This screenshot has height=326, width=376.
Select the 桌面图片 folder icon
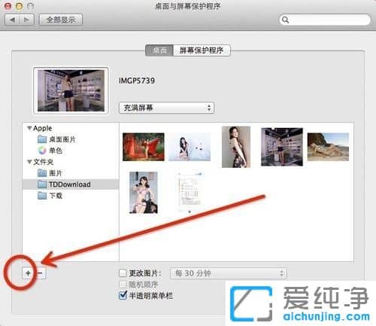(42, 139)
